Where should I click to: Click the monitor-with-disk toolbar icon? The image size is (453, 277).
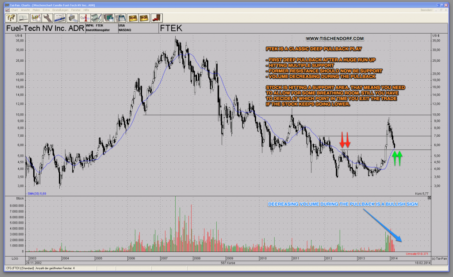108,18
